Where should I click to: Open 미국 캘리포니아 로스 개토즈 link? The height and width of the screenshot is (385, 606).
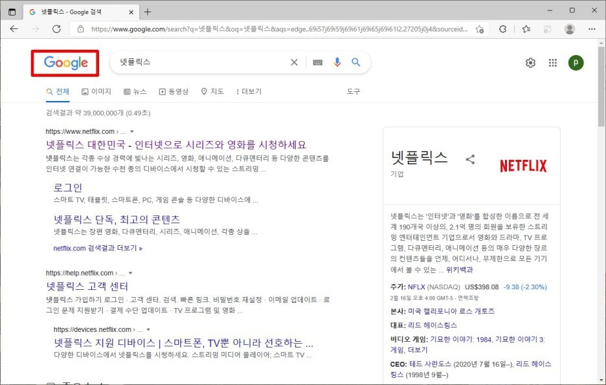tap(451, 311)
